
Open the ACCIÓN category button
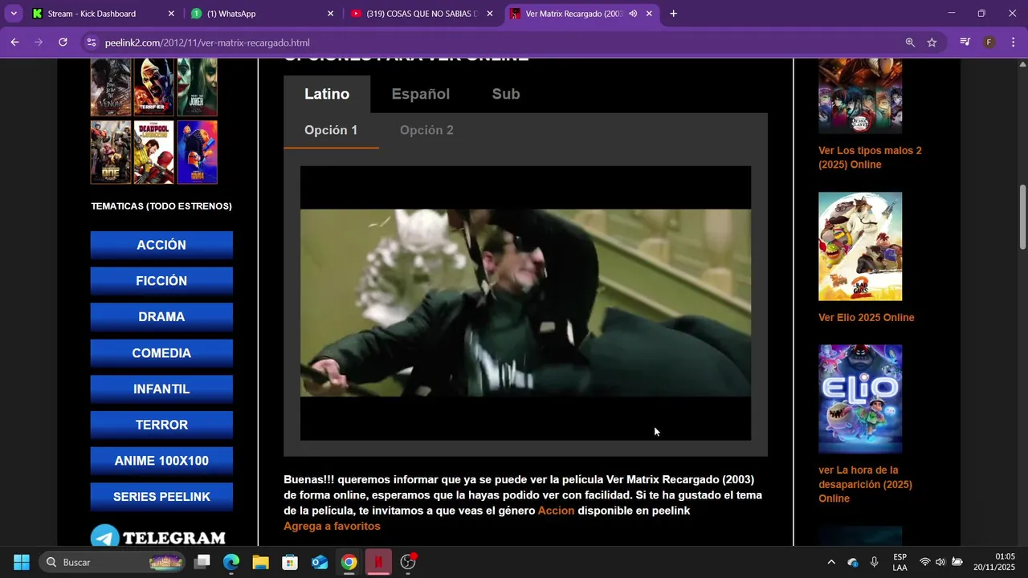pos(161,245)
